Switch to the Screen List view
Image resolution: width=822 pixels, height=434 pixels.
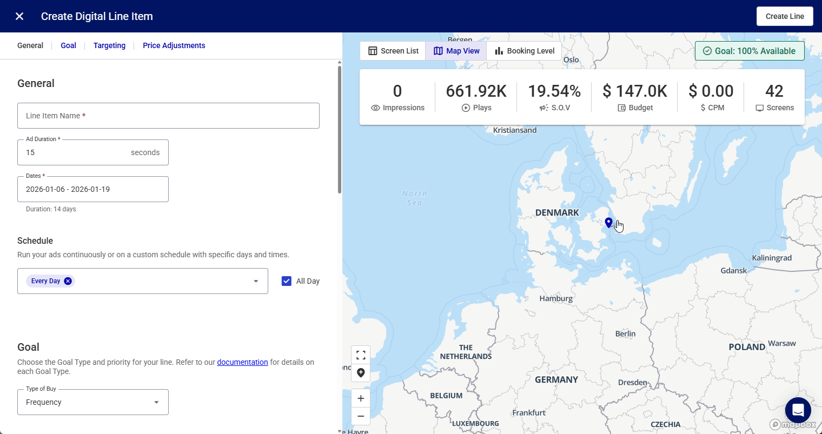[x=393, y=51]
